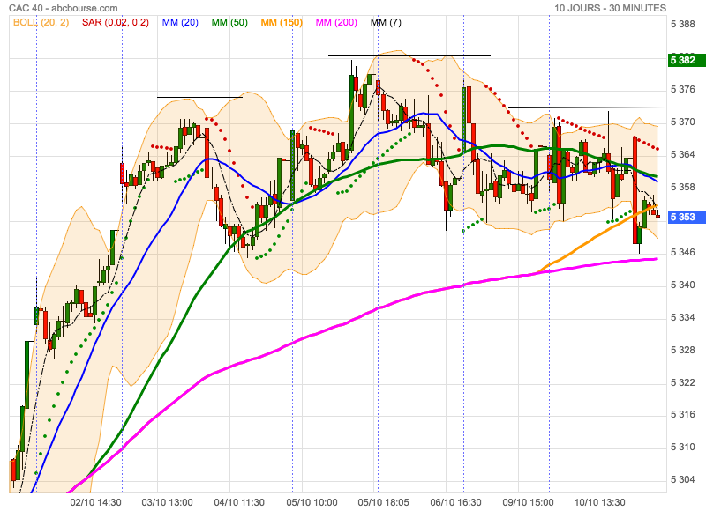The width and height of the screenshot is (706, 511).
Task: Click the 02/10 14:30 time label
Action: click(x=95, y=502)
